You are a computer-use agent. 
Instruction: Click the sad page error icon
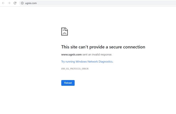coord(65,32)
